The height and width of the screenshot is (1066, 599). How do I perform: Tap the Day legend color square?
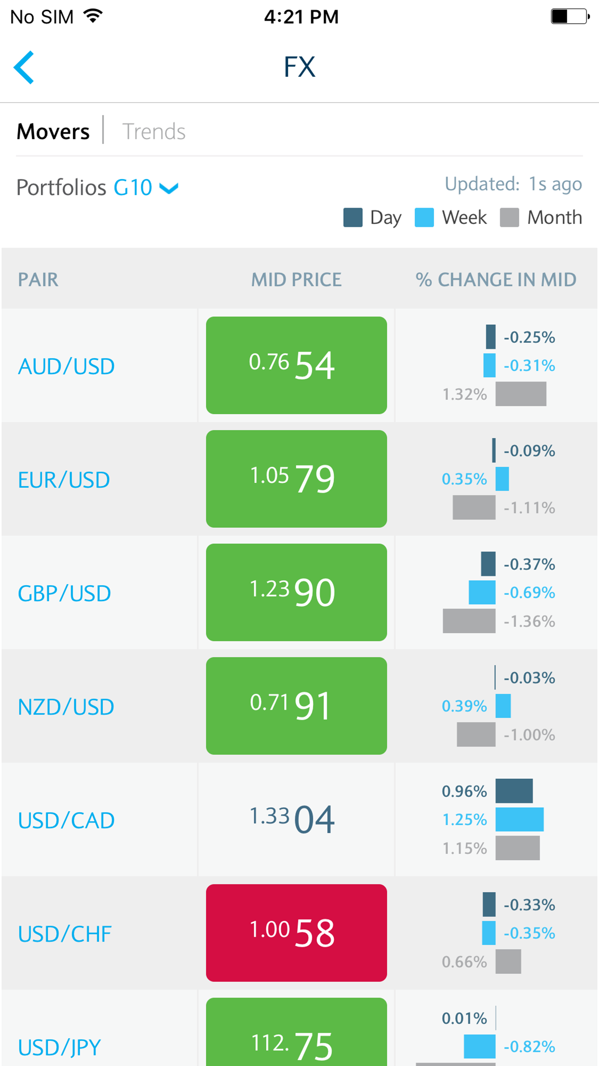click(x=353, y=217)
